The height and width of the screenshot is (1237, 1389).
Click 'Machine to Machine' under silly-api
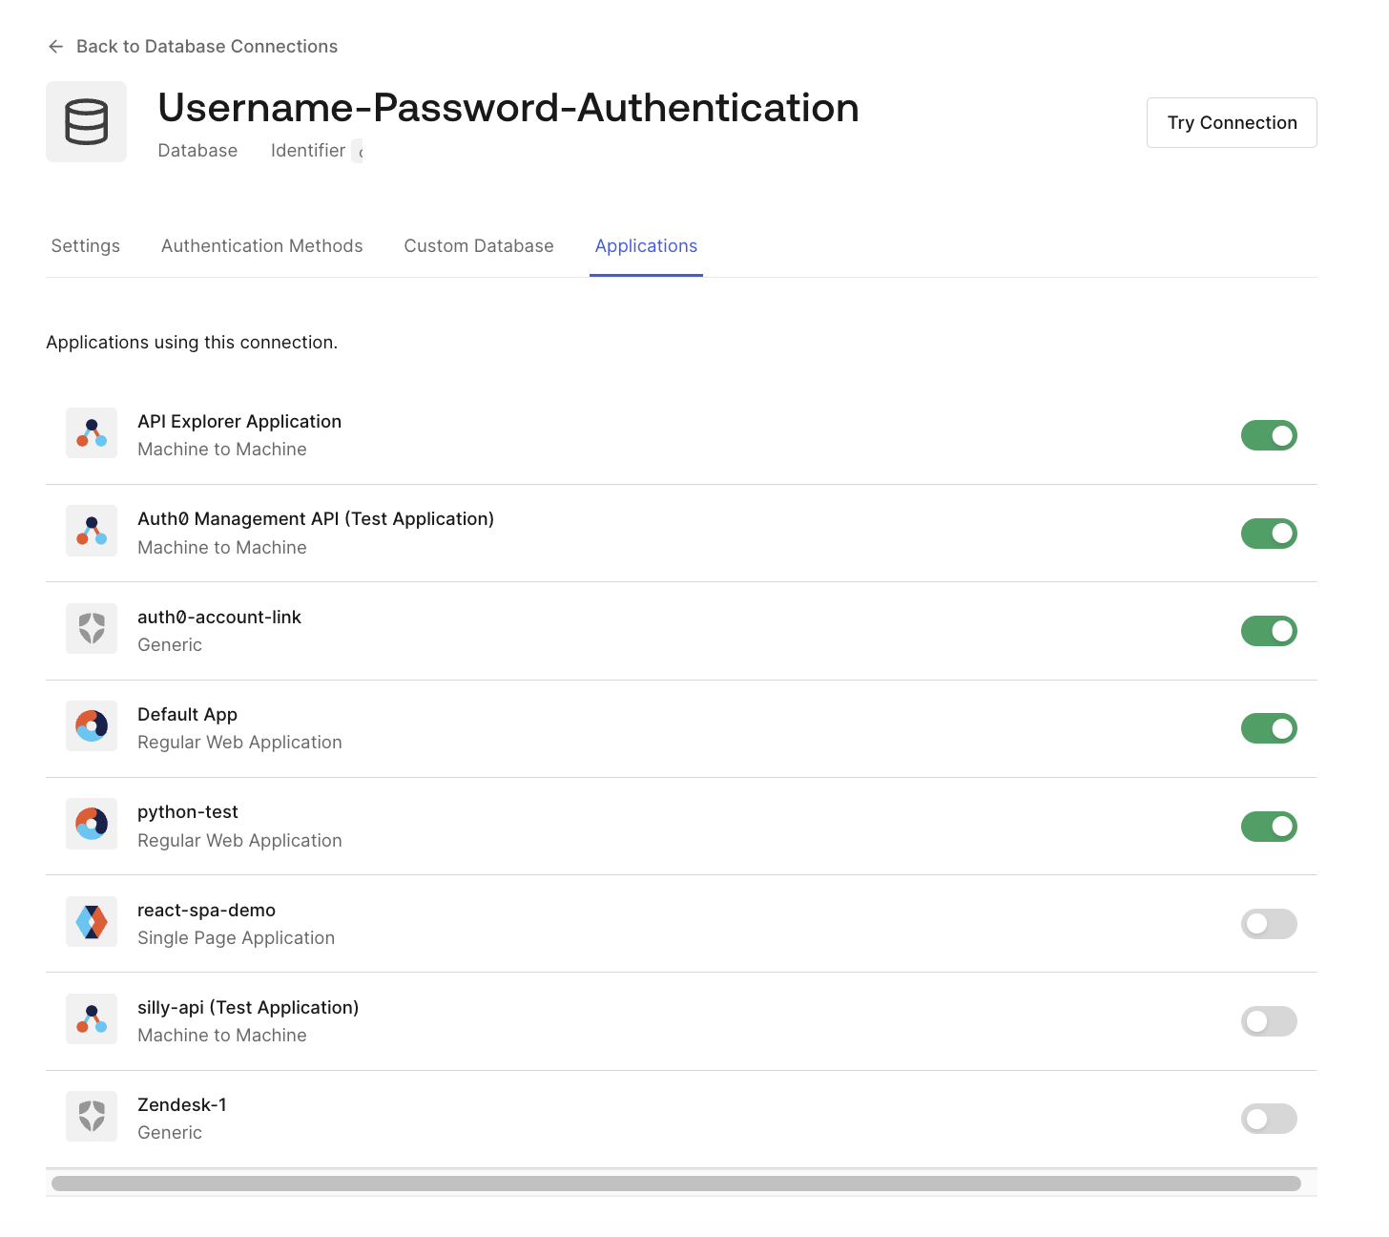222,1036
